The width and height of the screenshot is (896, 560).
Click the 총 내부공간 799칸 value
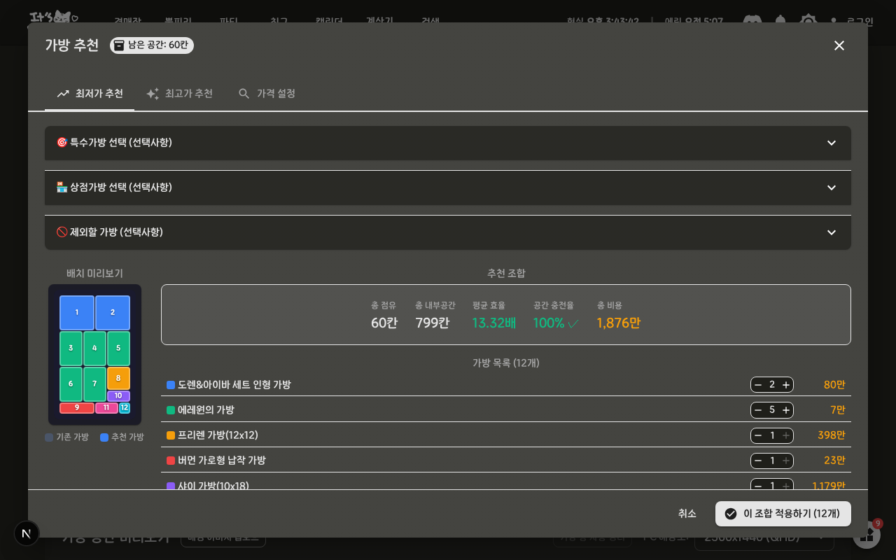[433, 323]
